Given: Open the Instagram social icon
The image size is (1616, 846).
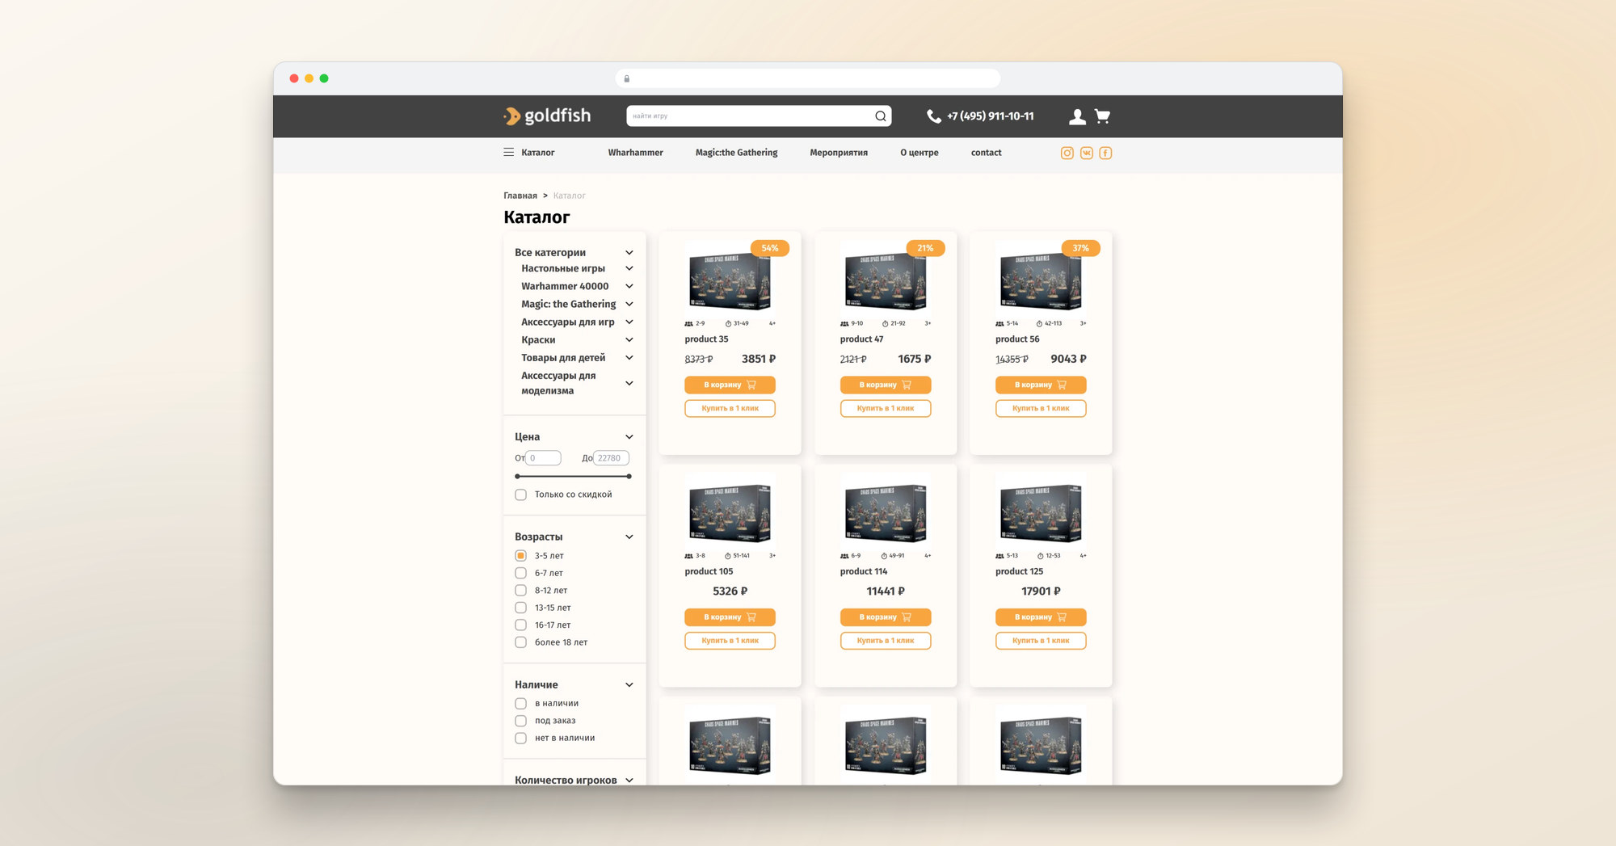Looking at the screenshot, I should tap(1067, 153).
